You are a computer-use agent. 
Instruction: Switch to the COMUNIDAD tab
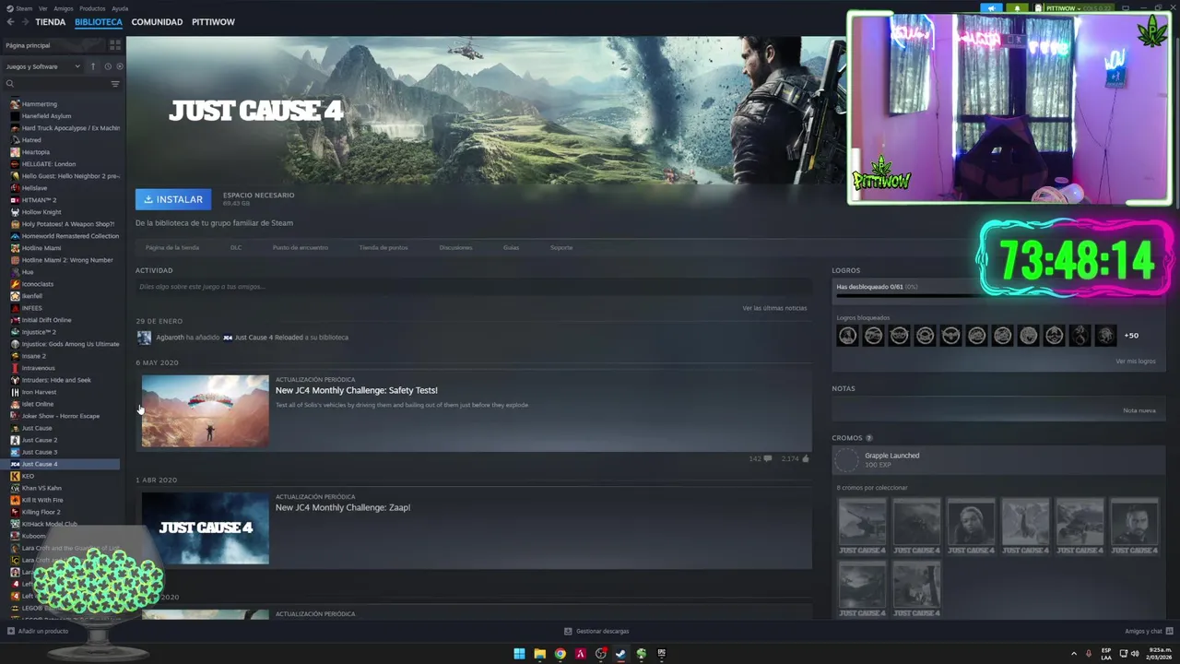point(157,21)
